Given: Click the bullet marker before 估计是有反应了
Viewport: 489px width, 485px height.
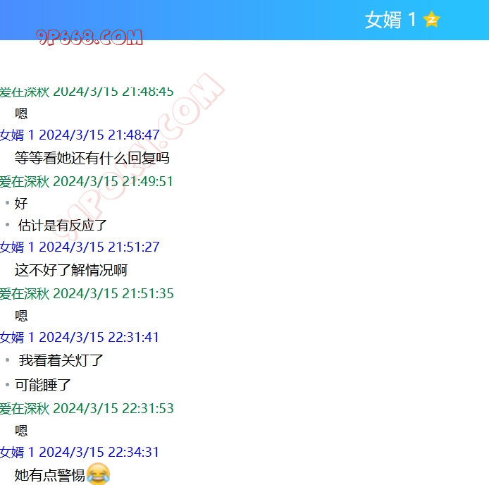Looking at the screenshot, I should tap(7, 225).
